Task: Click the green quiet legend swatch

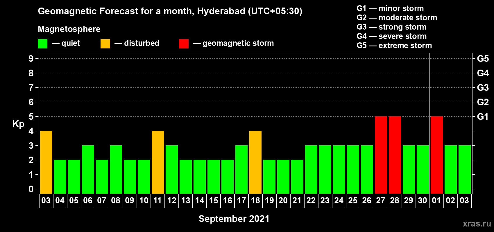Action: tap(42, 44)
